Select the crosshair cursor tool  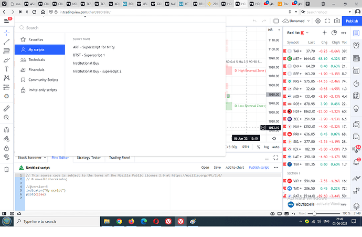point(6,33)
